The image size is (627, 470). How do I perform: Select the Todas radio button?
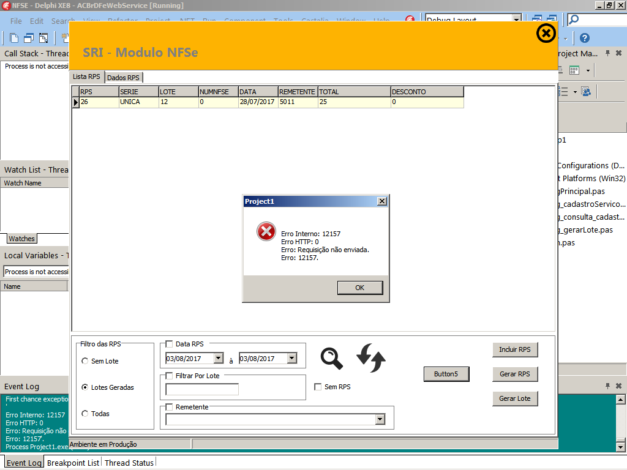84,414
